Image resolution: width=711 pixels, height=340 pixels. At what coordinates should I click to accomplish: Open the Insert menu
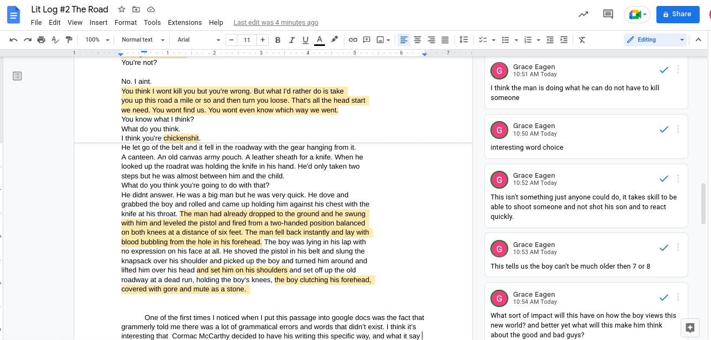coord(98,23)
